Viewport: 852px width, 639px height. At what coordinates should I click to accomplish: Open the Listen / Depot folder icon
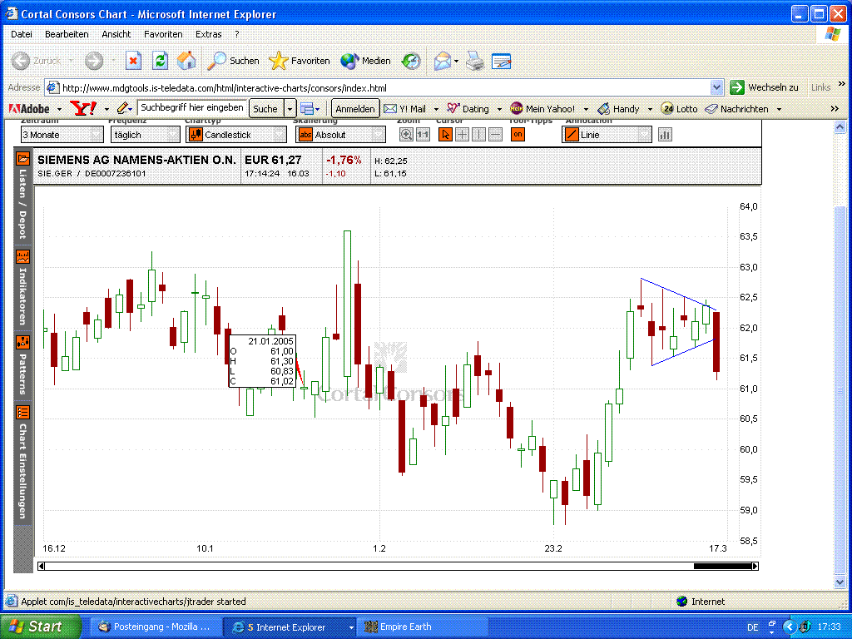pos(22,159)
